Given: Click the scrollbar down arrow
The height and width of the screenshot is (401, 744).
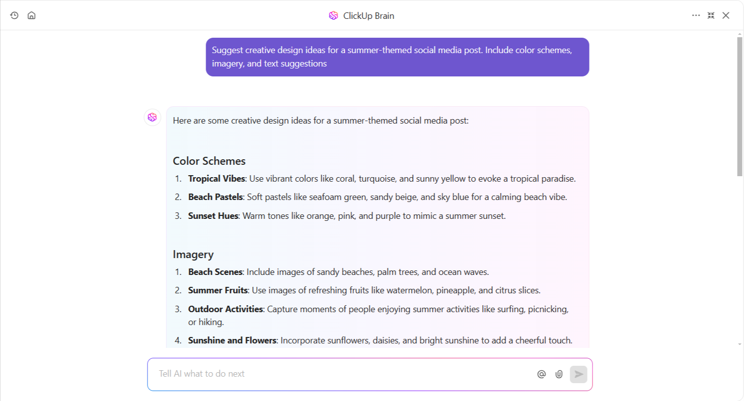Looking at the screenshot, I should coord(740,344).
